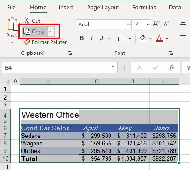This screenshot has width=190, height=170.
Task: Click the cell showing 321,456
Action: [132, 143]
